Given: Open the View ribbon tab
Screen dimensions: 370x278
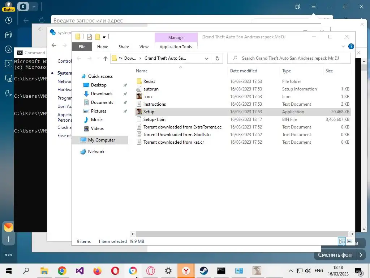Looking at the screenshot, I should tap(144, 47).
